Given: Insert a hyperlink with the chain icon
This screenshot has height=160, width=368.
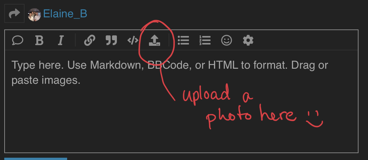Looking at the screenshot, I should pos(90,40).
